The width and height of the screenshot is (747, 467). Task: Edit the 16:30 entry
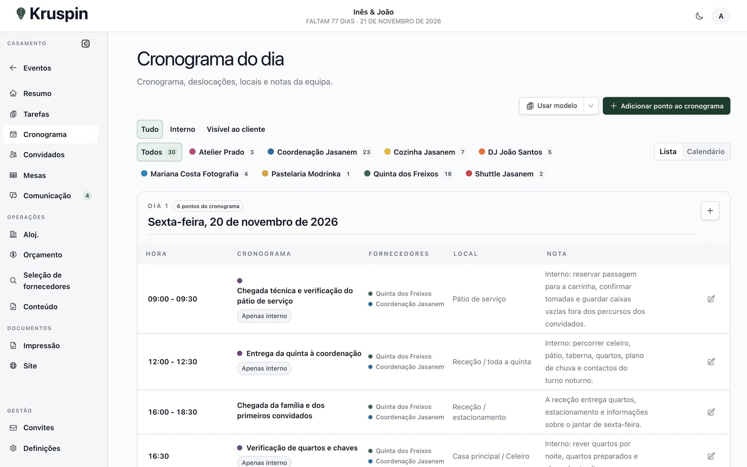click(711, 456)
